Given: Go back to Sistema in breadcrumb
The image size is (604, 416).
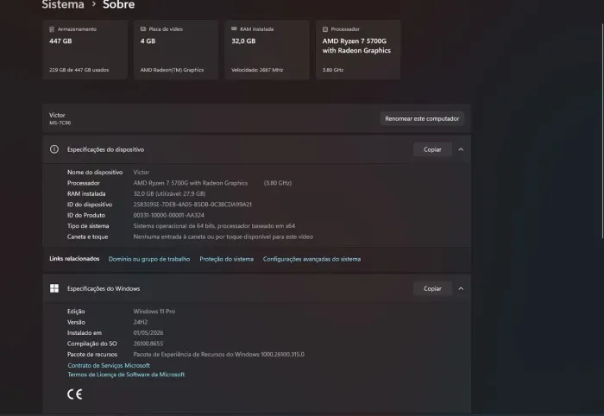Looking at the screenshot, I should coord(63,4).
